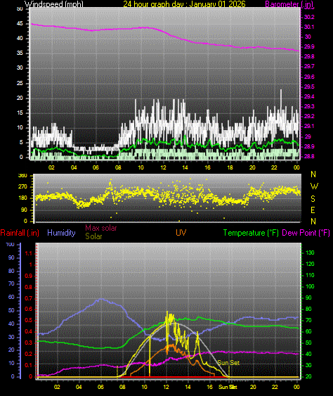Image resolution: width=333 pixels, height=396 pixels.
Task: Click the '120' temperature axis value
Action: pos(310,264)
